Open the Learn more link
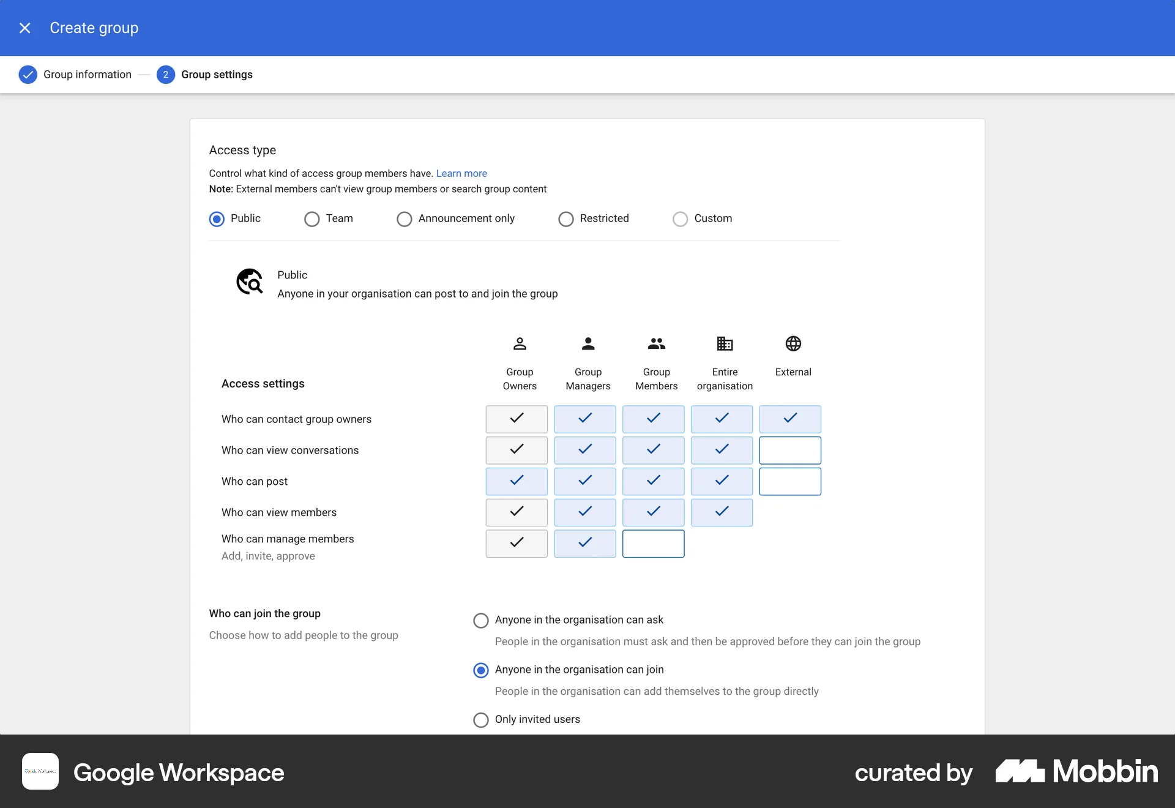 coord(461,173)
